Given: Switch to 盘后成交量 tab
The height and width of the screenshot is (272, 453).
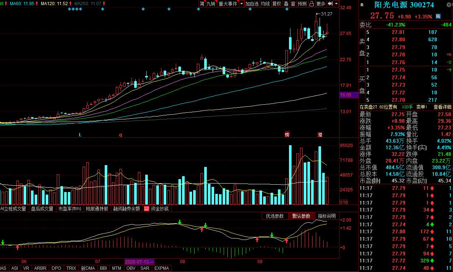Looking at the screenshot, I should coord(42,209).
